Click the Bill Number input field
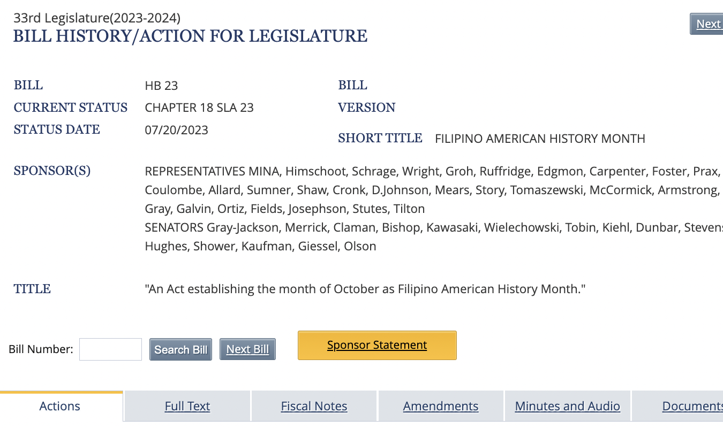The image size is (723, 428). tap(110, 349)
